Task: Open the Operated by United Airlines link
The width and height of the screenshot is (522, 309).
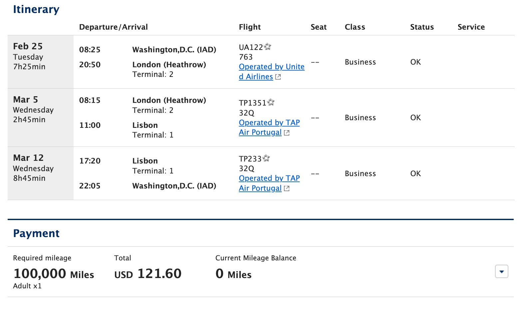Action: coord(271,67)
